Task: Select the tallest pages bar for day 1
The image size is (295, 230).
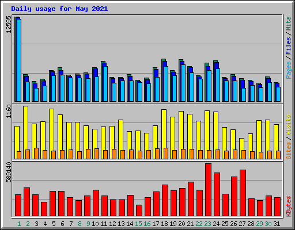Action: (19, 60)
